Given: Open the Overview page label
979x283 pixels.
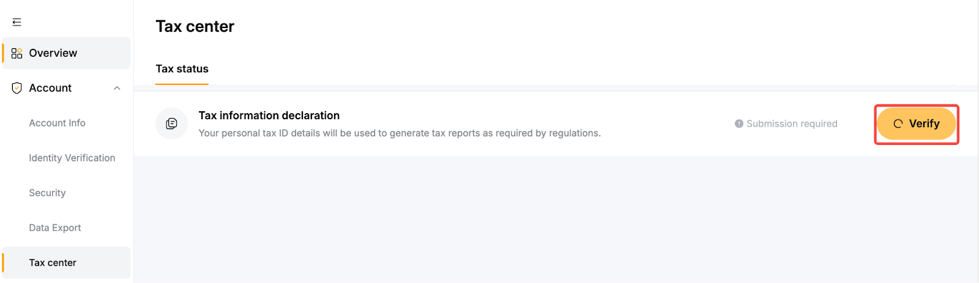Looking at the screenshot, I should [53, 53].
